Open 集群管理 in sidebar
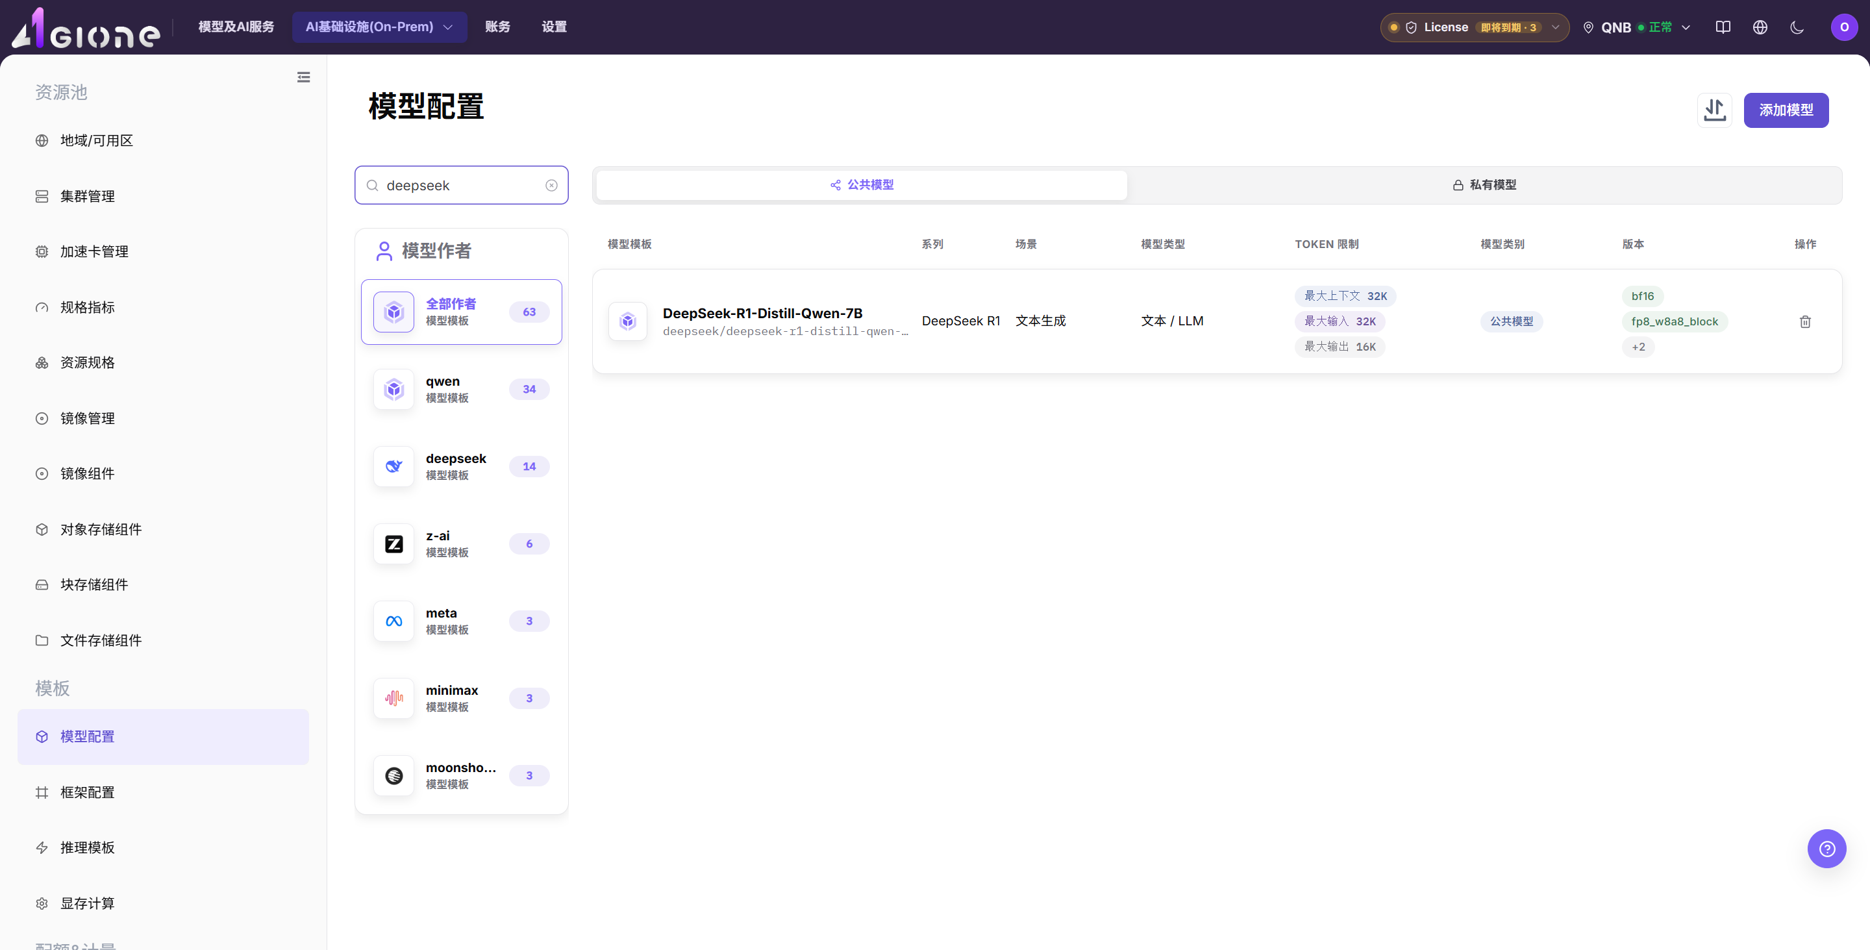Screen dimensions: 1870x950 tap(164, 197)
